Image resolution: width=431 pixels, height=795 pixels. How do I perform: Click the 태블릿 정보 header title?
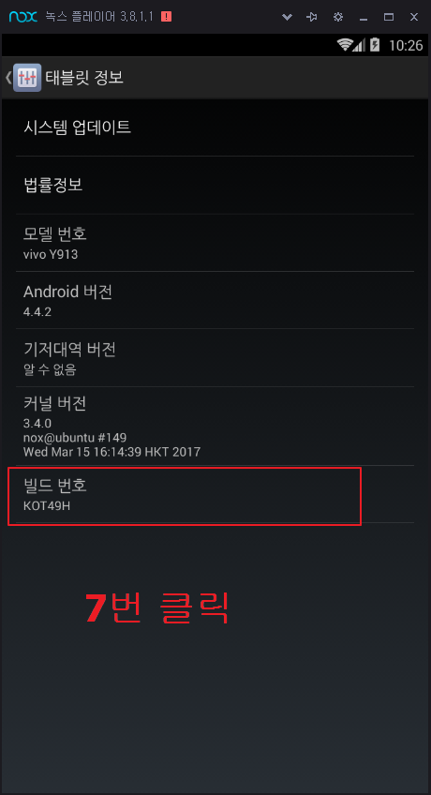click(x=84, y=78)
